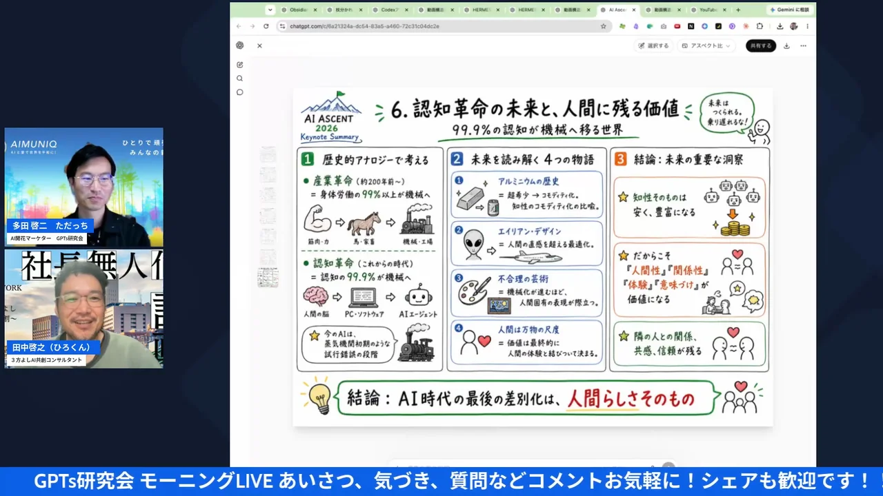Open the Notion extension icon

691,26
